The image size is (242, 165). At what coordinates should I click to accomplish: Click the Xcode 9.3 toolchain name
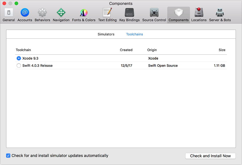click(x=30, y=58)
